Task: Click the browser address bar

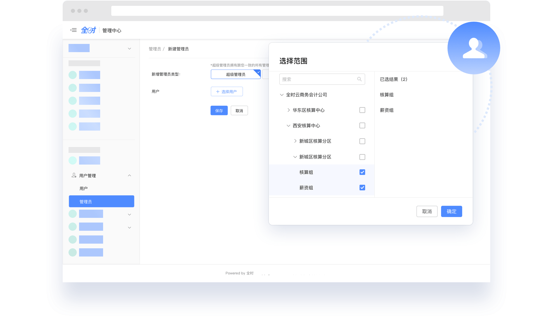Action: pyautogui.click(x=277, y=11)
